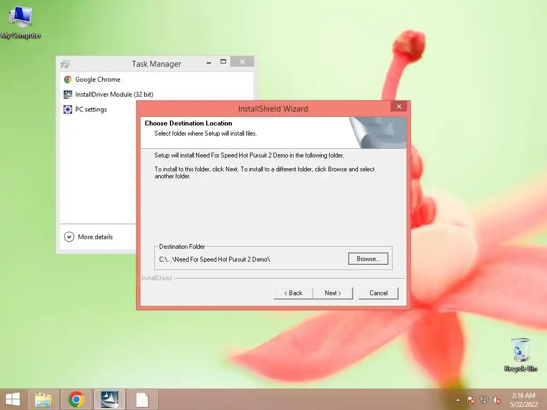Open Action Center flag icon in tray
547x410 pixels.
click(x=471, y=400)
